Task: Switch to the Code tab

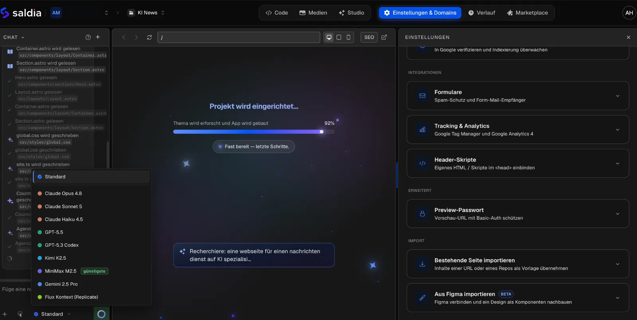Action: [x=277, y=13]
